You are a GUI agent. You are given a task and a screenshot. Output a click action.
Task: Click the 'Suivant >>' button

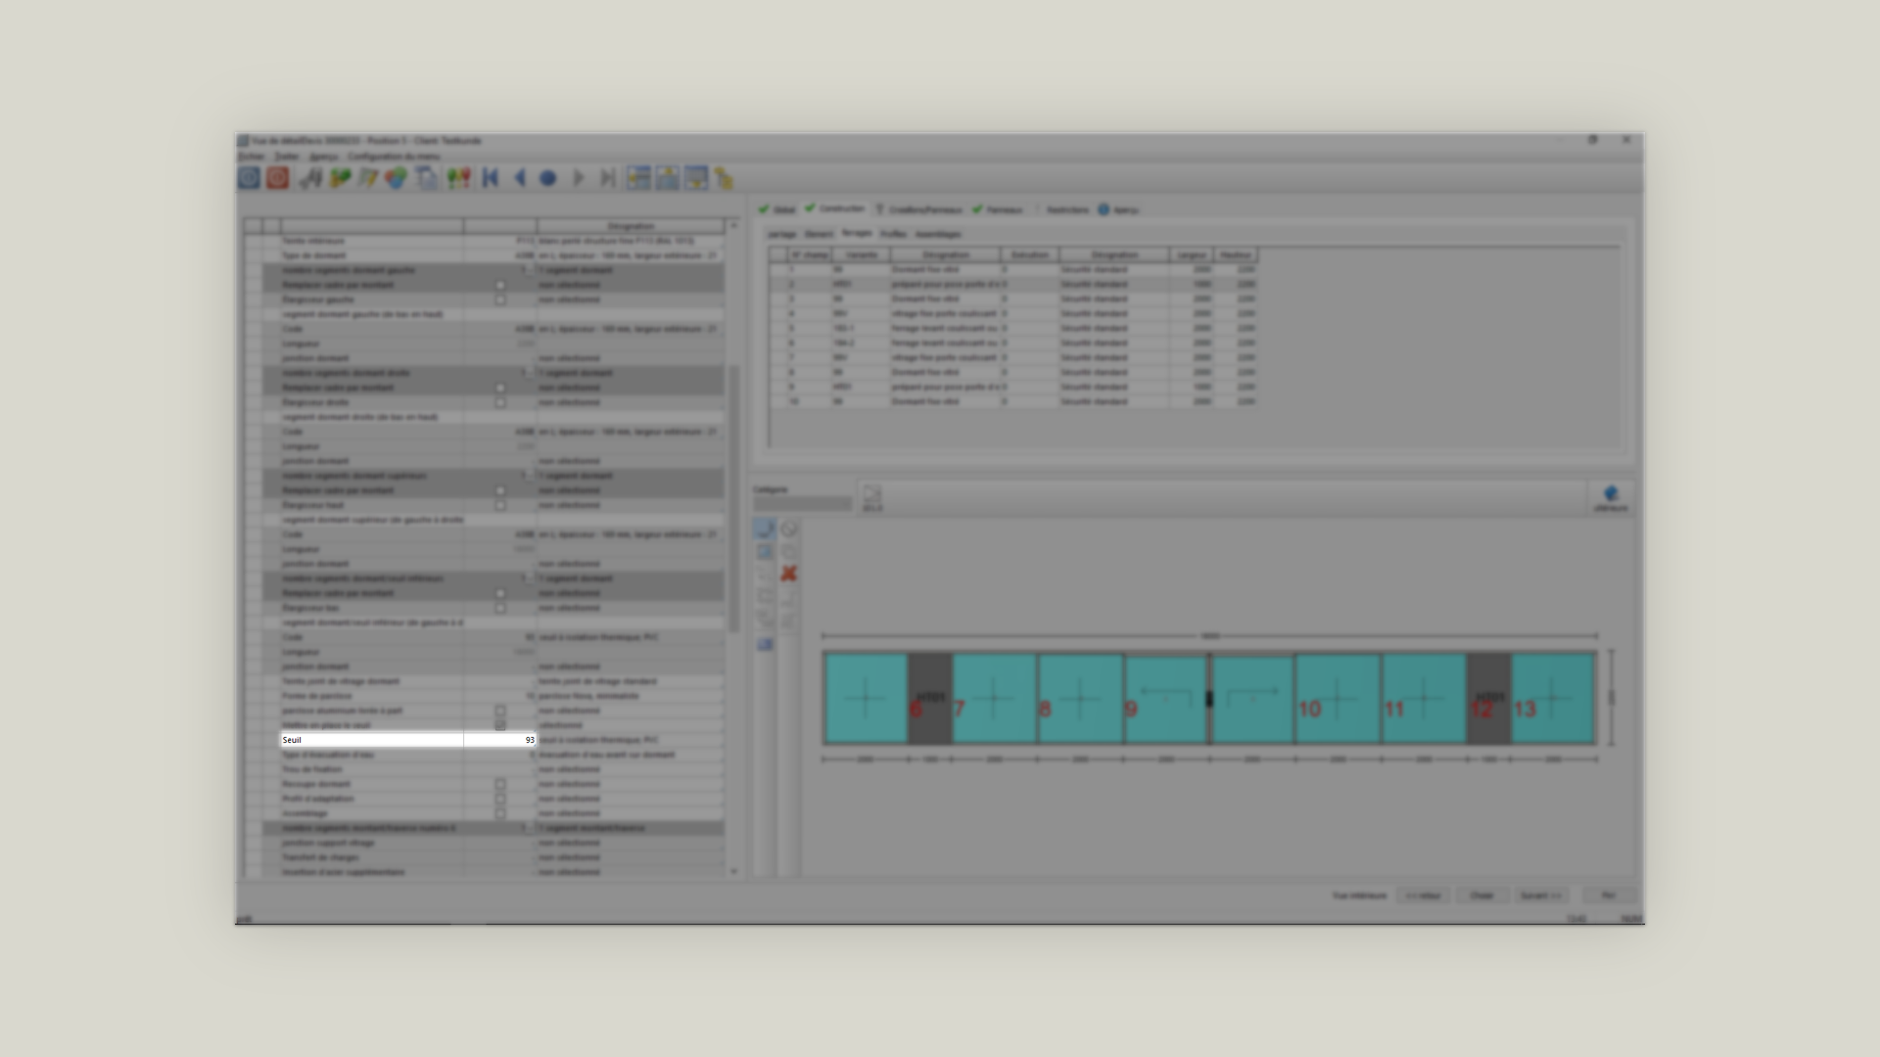(x=1540, y=896)
